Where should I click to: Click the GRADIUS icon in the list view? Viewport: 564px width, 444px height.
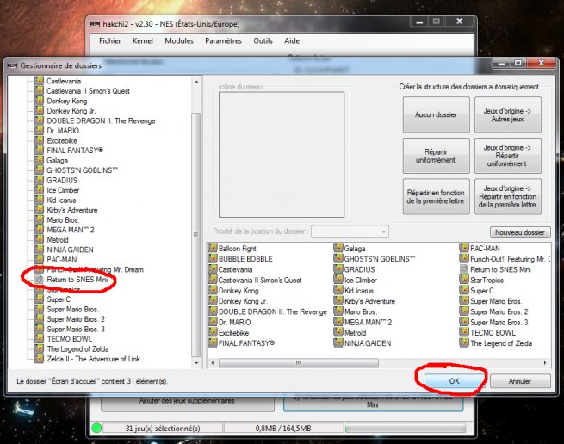[338, 268]
